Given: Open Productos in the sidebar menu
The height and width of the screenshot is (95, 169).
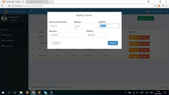Looking at the screenshot, I should [9, 46].
